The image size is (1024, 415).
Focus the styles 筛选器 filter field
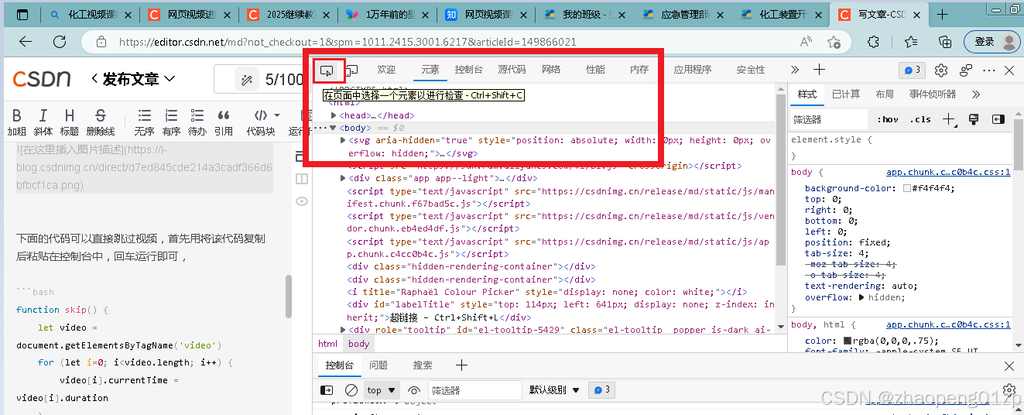coord(828,119)
